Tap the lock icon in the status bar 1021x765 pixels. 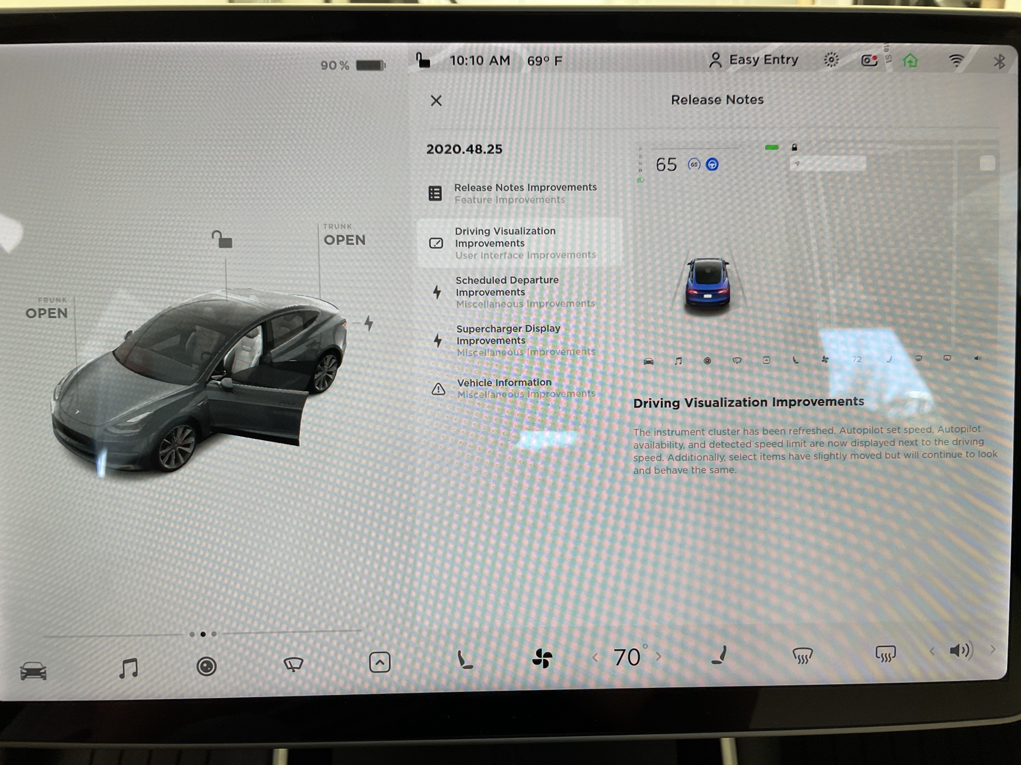pos(423,60)
